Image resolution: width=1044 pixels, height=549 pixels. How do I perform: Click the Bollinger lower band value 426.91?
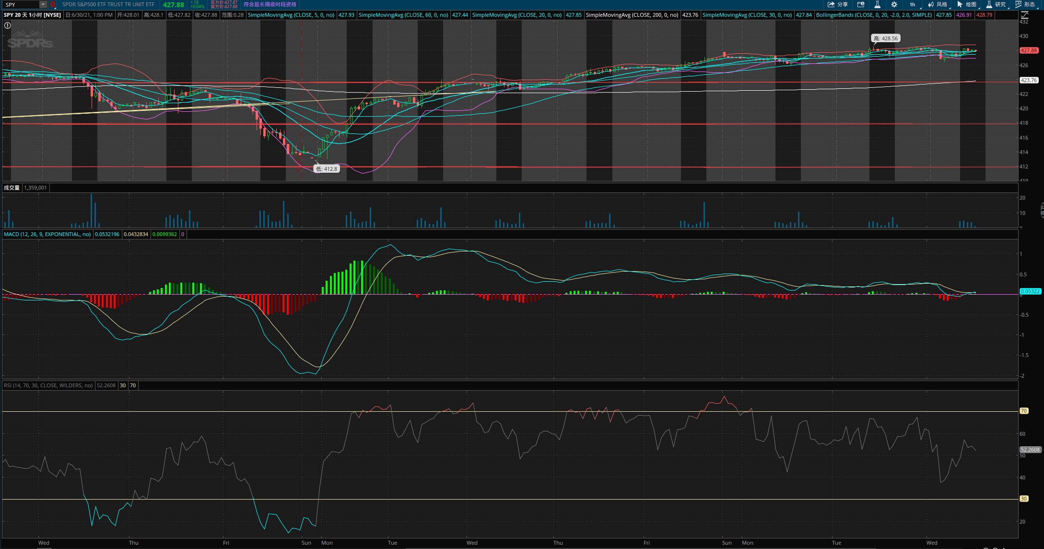(x=964, y=15)
